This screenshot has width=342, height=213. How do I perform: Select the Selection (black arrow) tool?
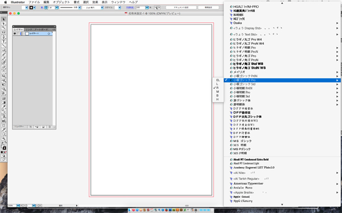coord(4,19)
